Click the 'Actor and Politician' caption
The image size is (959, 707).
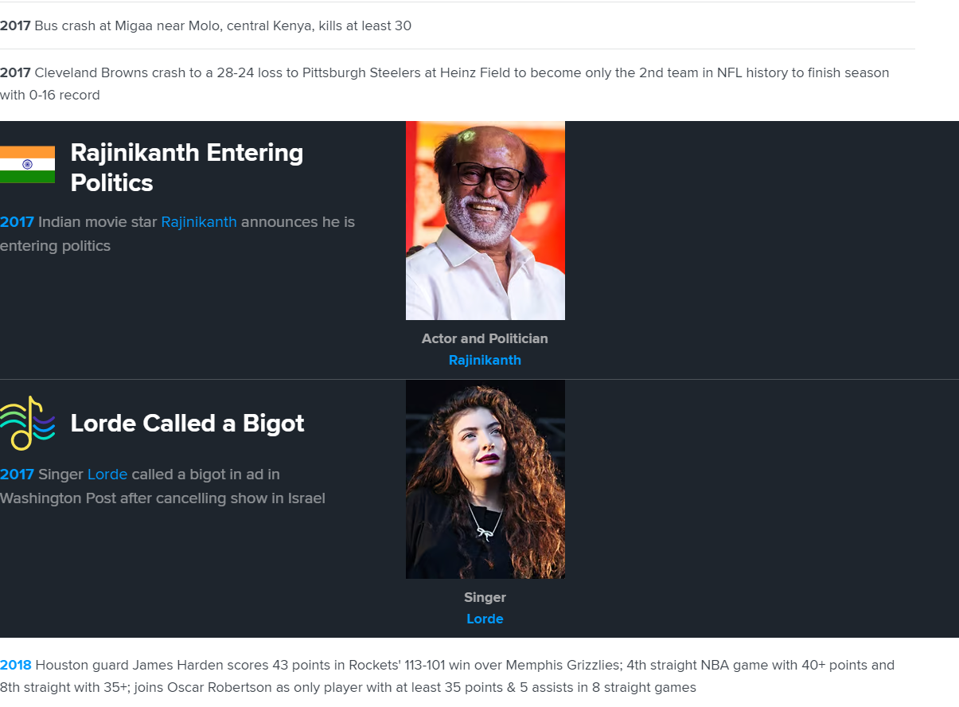pos(485,338)
